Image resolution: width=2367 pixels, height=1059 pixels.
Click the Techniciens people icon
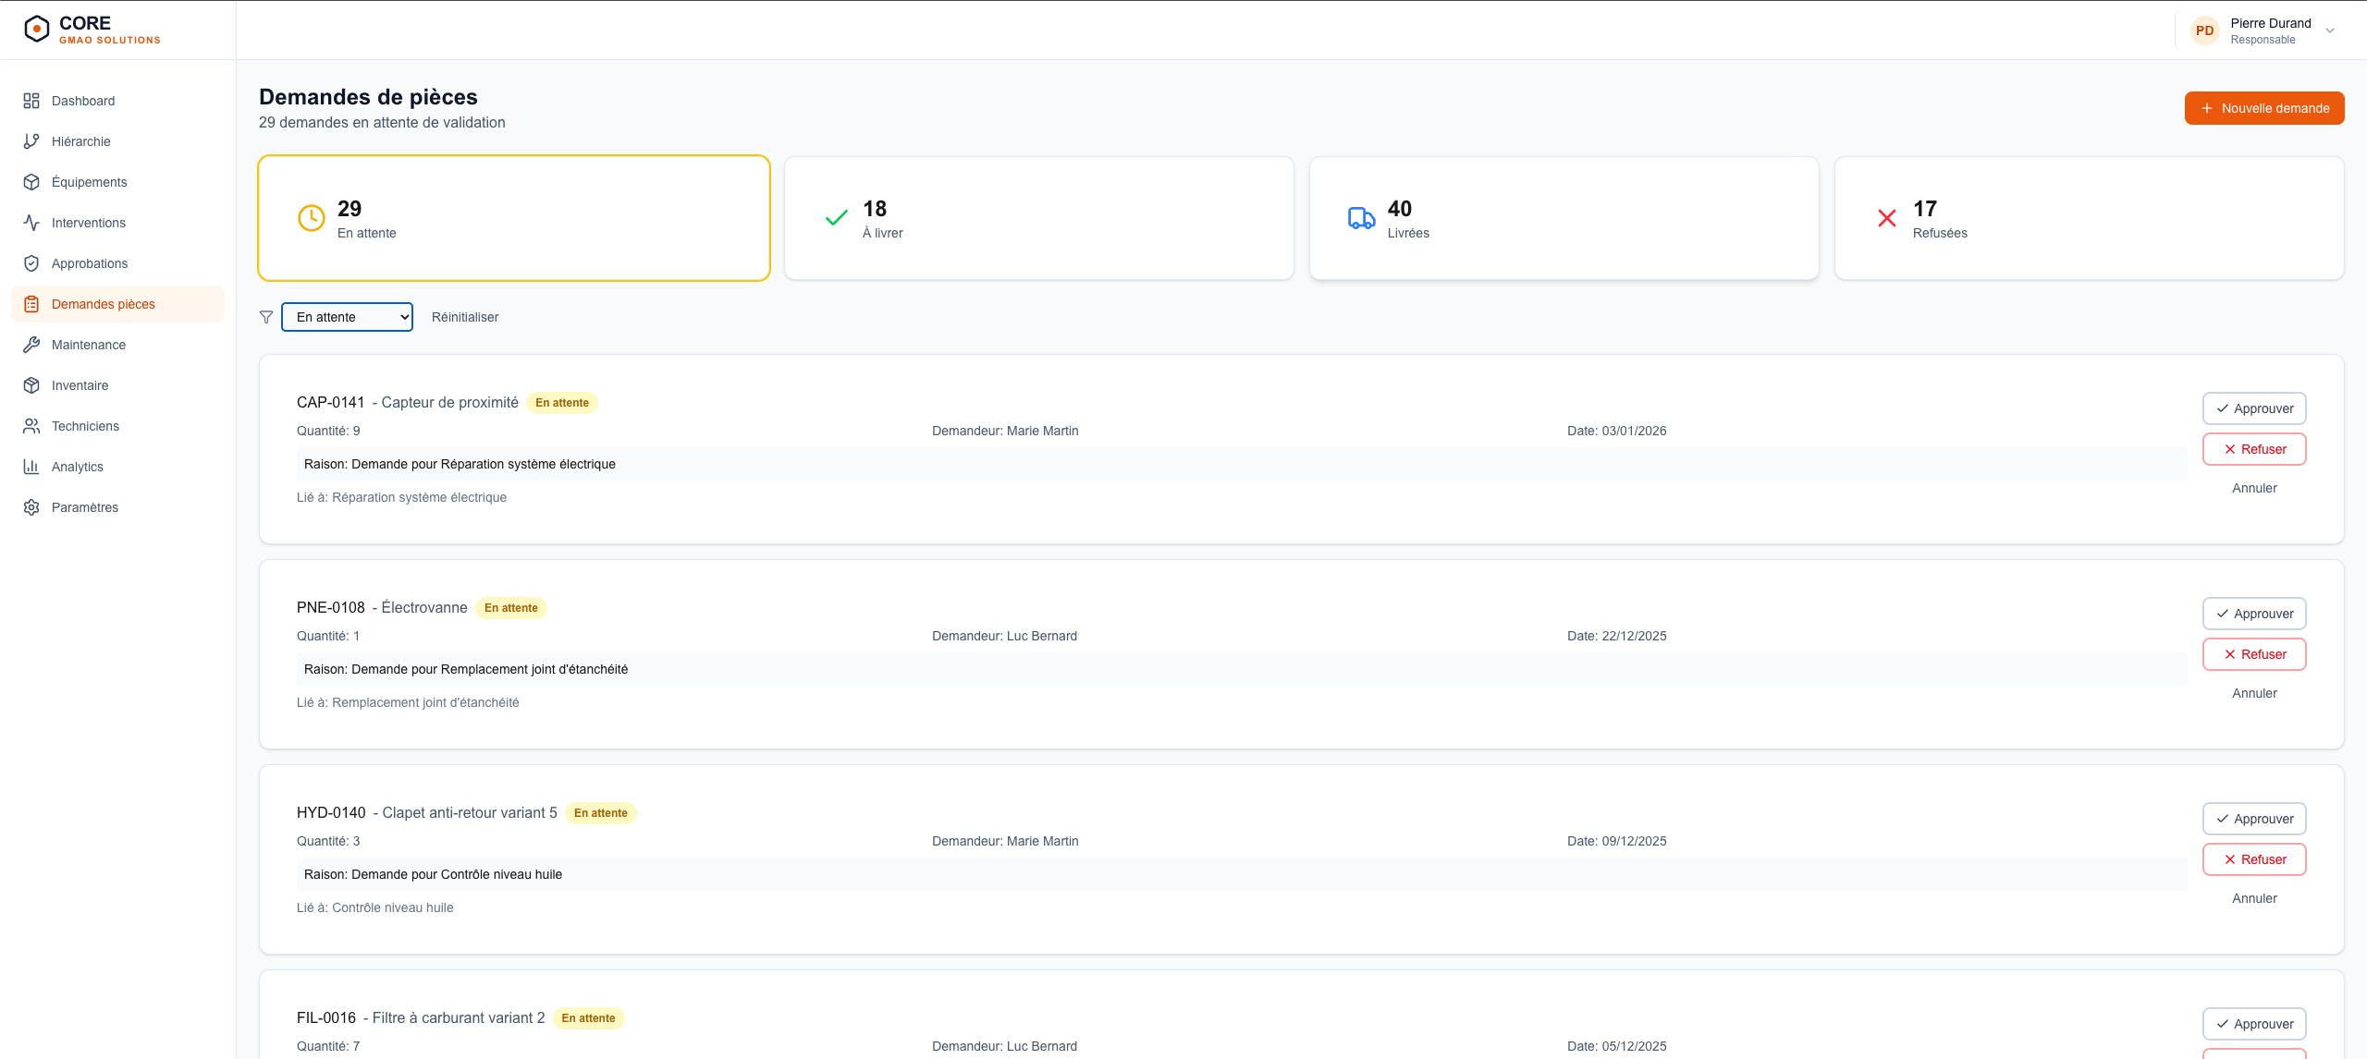coord(31,426)
